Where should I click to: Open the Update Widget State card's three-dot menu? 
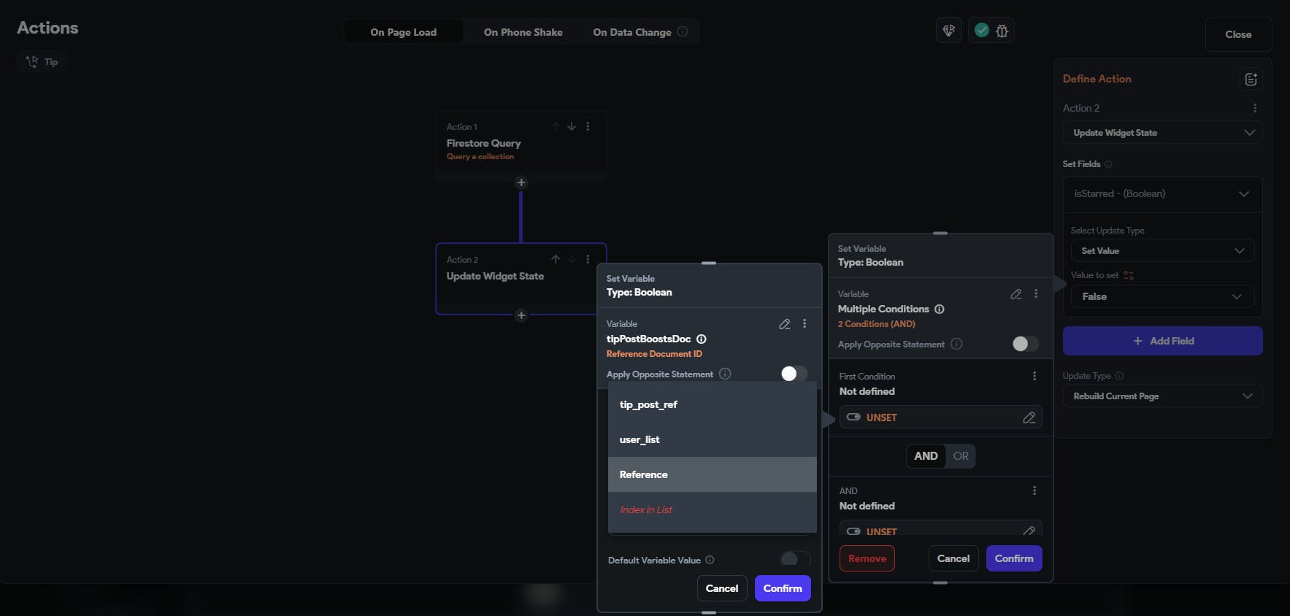point(588,259)
